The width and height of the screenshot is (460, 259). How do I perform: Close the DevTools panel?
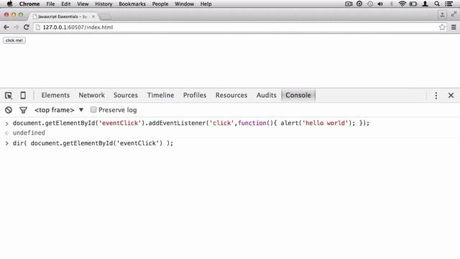451,96
